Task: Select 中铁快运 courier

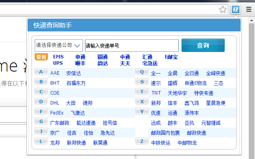Action: (x=161, y=143)
